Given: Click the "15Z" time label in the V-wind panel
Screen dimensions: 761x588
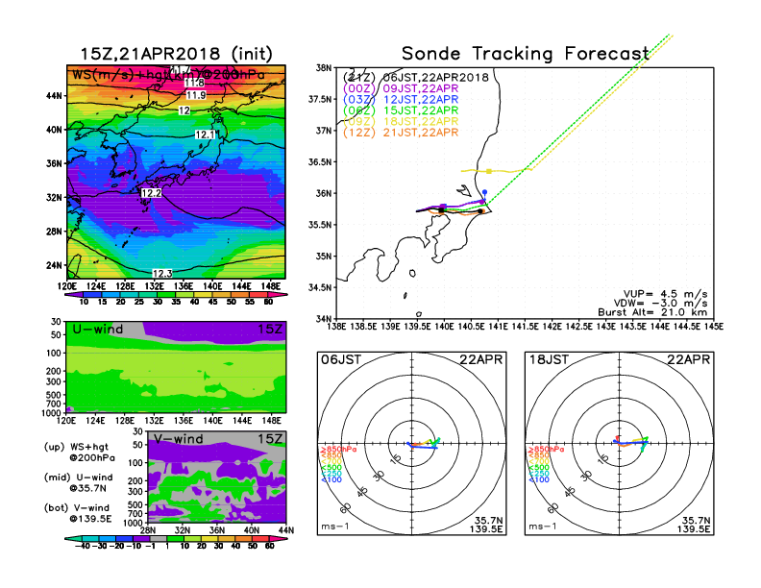Looking at the screenshot, I should (x=270, y=439).
